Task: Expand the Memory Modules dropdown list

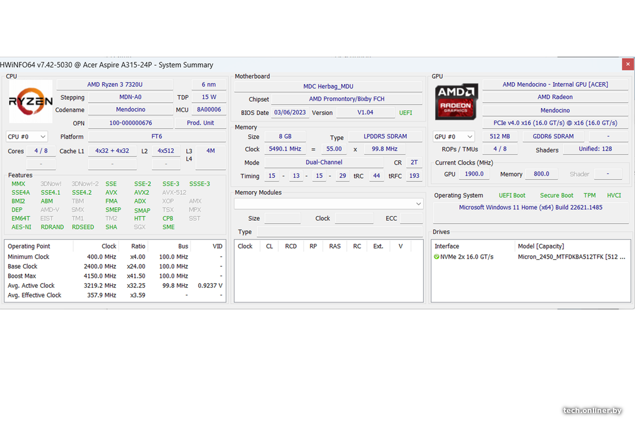Action: 329,204
